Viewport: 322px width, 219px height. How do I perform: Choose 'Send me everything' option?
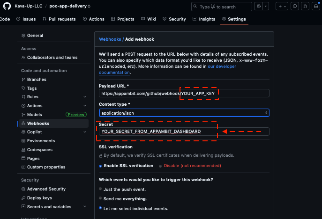point(100,199)
